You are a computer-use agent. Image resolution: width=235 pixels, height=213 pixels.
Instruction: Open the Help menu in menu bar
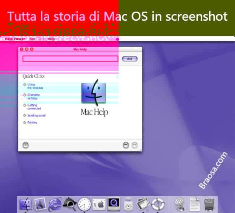pos(51,39)
